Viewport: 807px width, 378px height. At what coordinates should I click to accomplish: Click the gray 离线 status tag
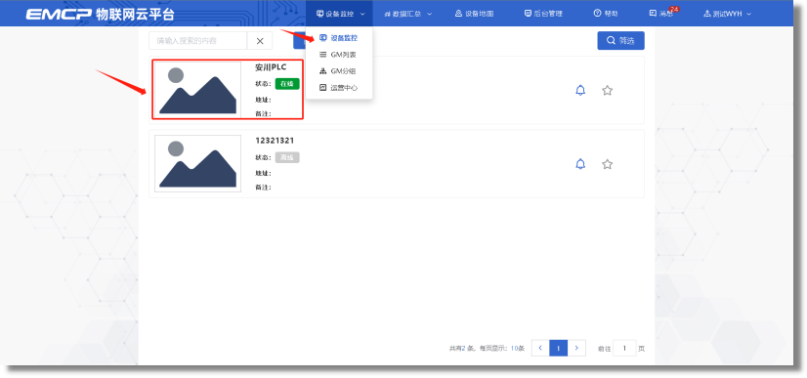287,157
